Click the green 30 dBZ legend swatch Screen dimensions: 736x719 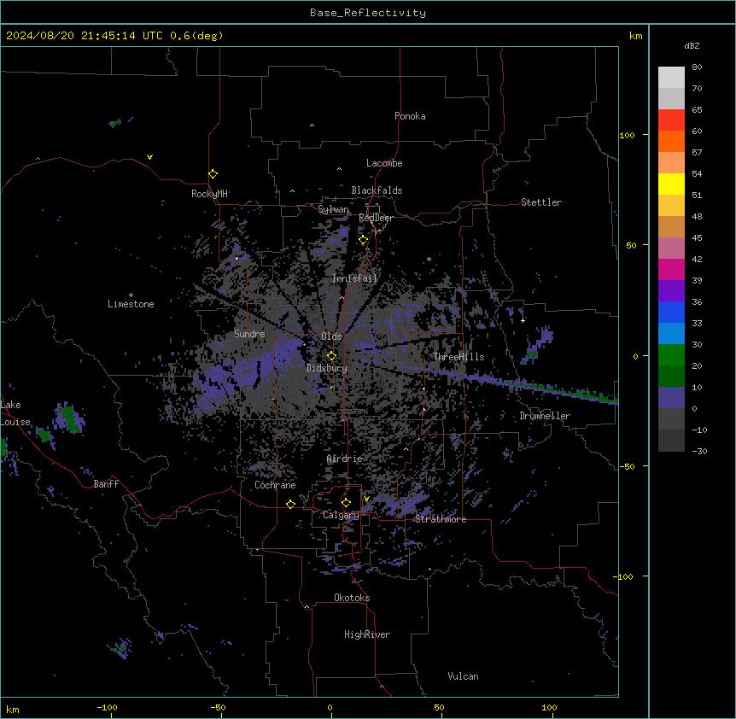point(671,355)
